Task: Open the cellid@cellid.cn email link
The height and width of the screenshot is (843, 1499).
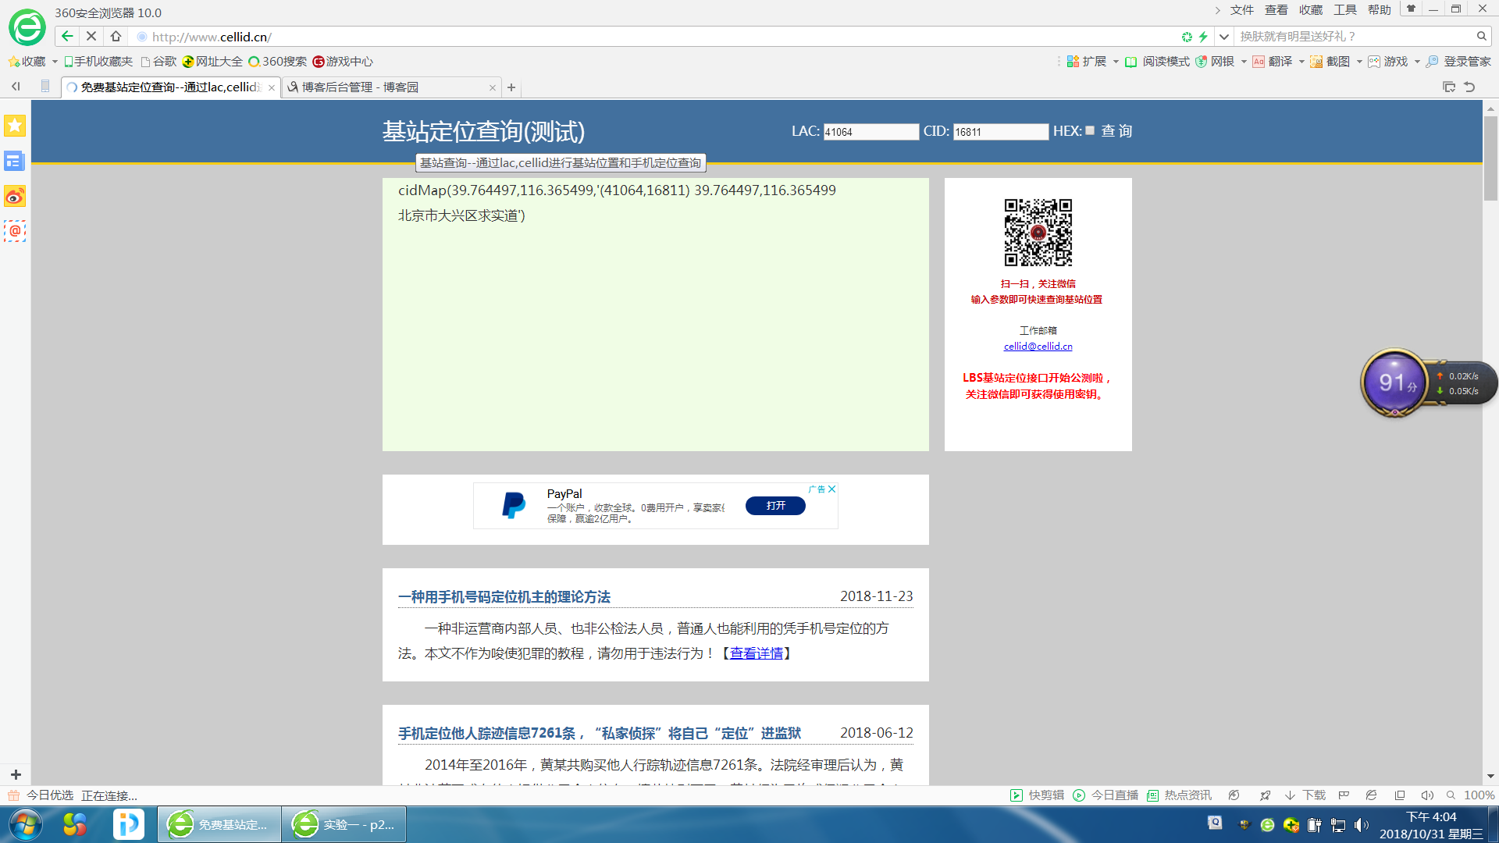Action: [1038, 347]
